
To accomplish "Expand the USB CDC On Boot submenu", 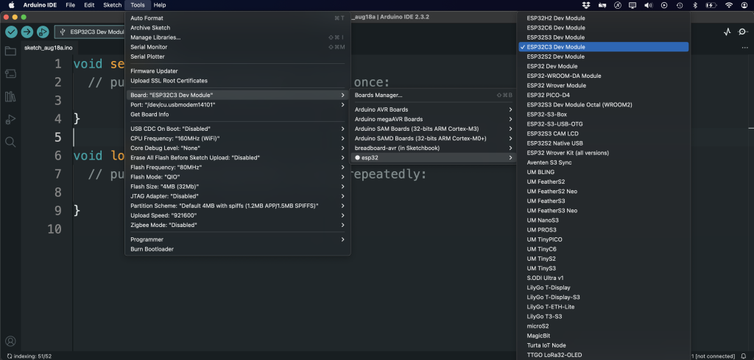I will (x=238, y=129).
